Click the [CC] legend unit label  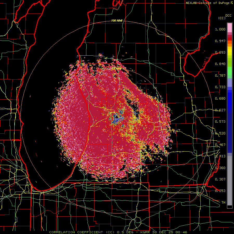point(222,18)
